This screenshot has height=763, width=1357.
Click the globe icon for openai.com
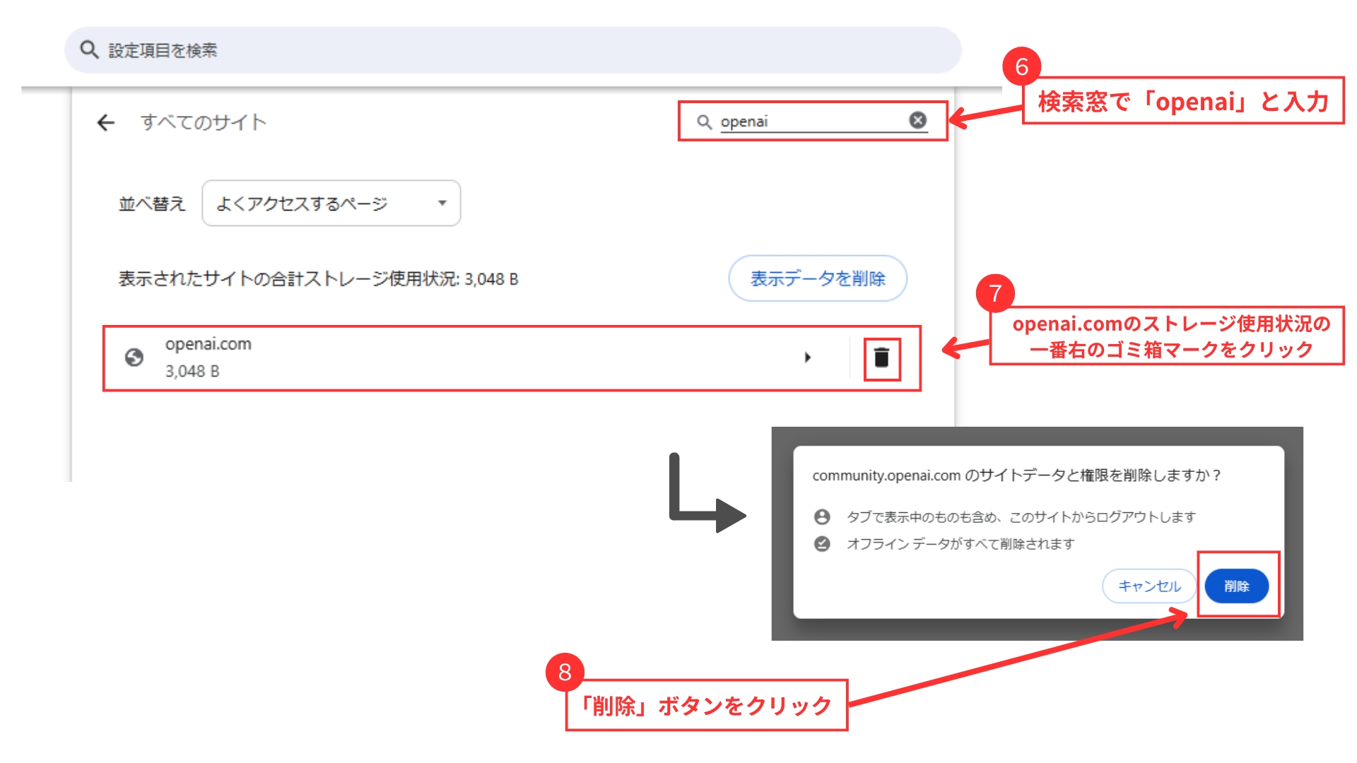tap(134, 357)
